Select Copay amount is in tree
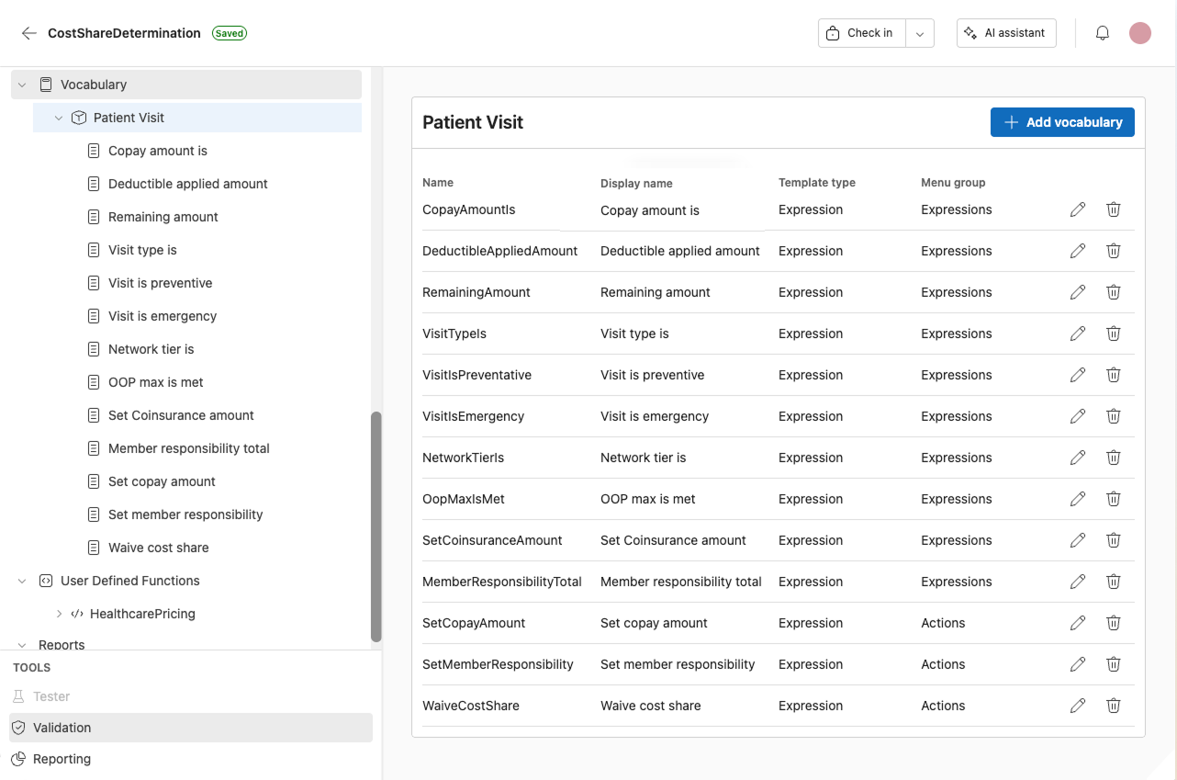1177x780 pixels. coord(158,151)
